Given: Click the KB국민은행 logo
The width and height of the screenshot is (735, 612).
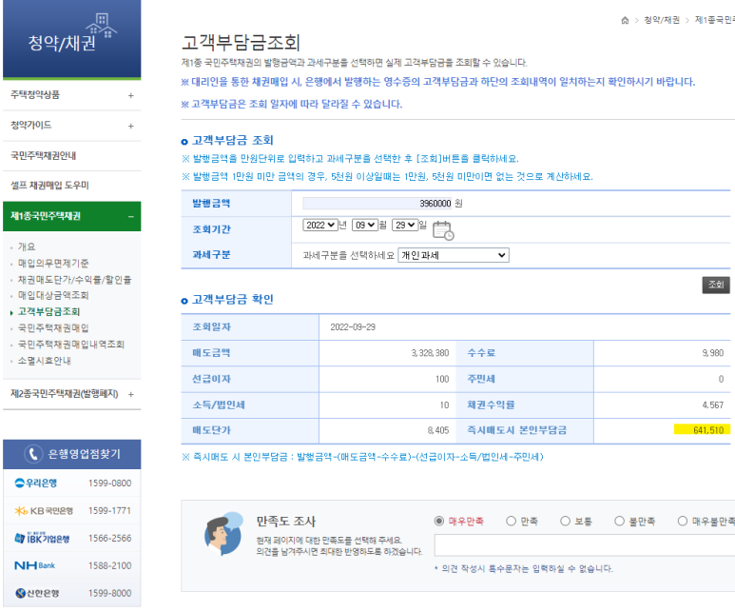Looking at the screenshot, I should point(44,510).
